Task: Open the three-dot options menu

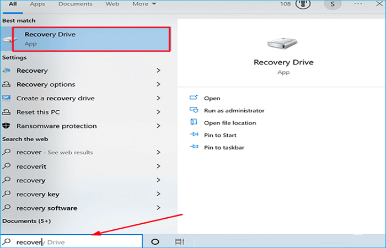Action: 358,4
